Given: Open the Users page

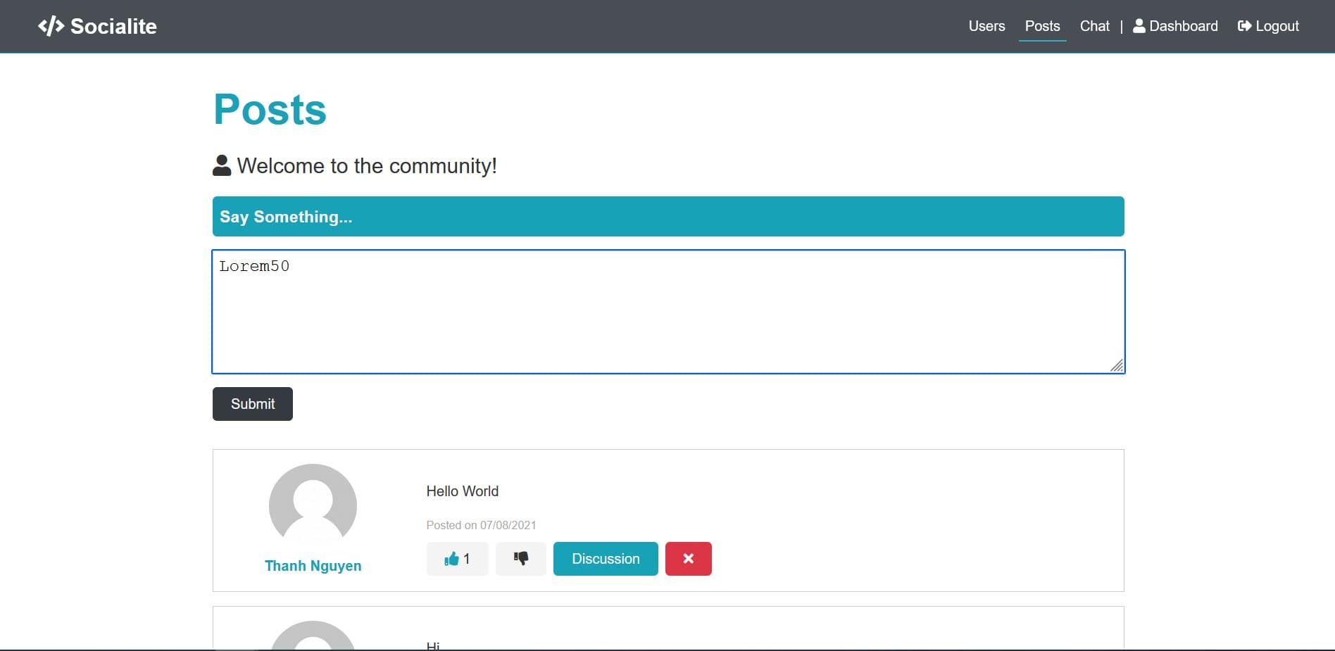Looking at the screenshot, I should [986, 26].
